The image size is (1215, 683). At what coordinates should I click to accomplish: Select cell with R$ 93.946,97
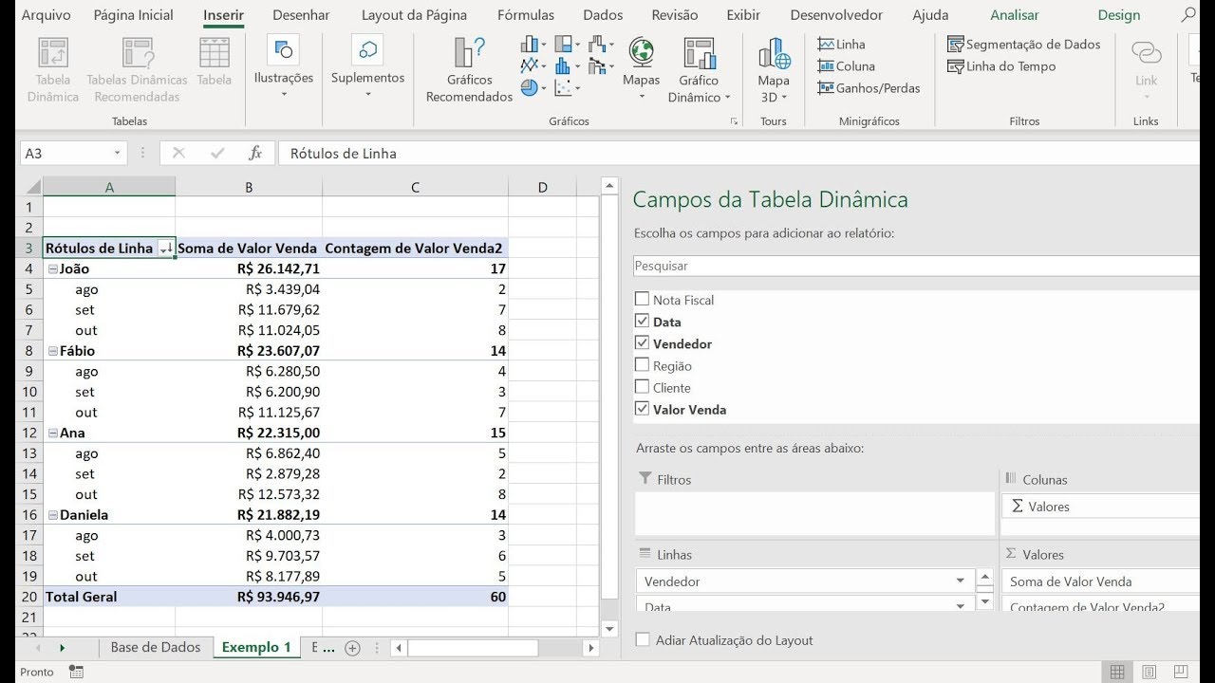[249, 597]
